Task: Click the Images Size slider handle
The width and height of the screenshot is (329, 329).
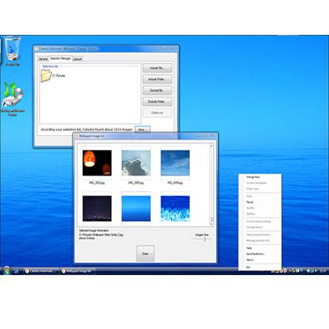Action: pos(205,239)
